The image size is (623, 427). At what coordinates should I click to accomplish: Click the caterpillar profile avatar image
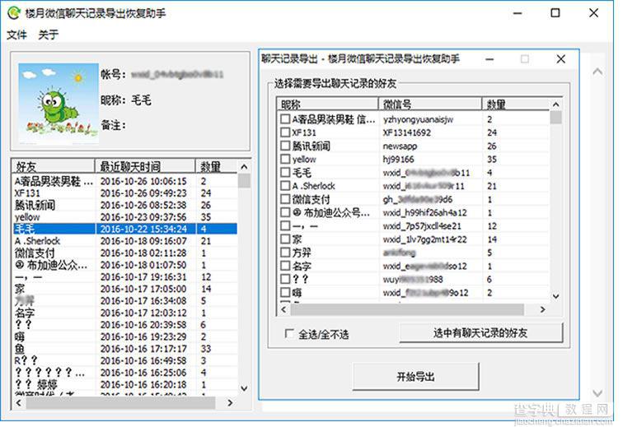point(59,103)
